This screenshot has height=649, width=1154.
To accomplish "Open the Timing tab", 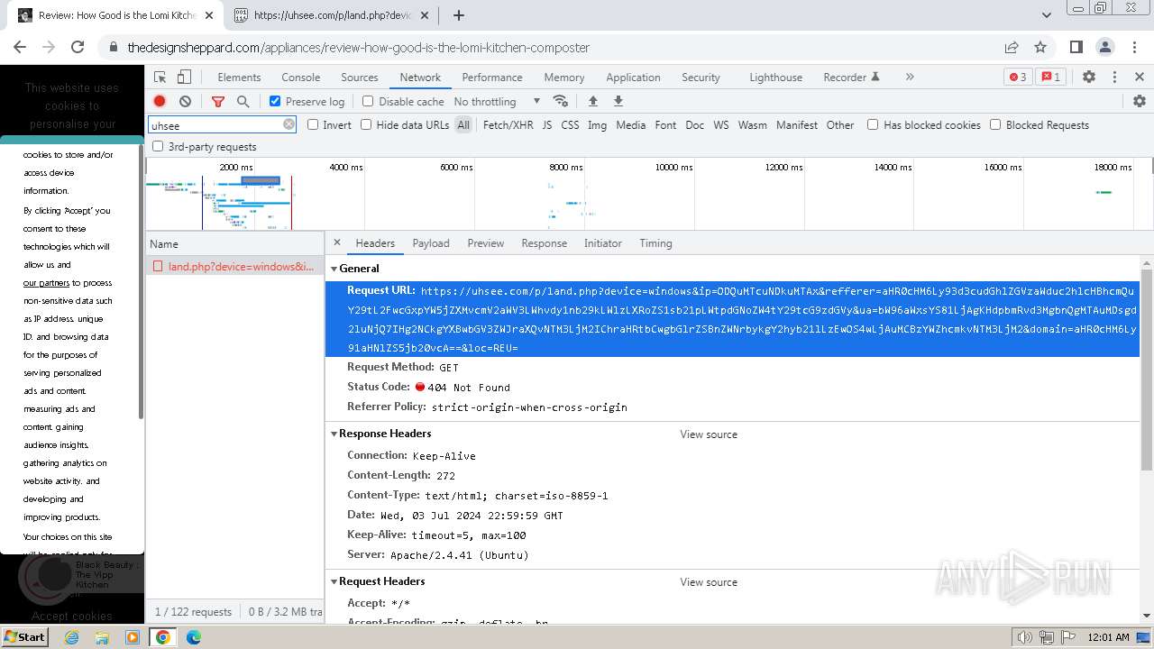I will pyautogui.click(x=655, y=243).
